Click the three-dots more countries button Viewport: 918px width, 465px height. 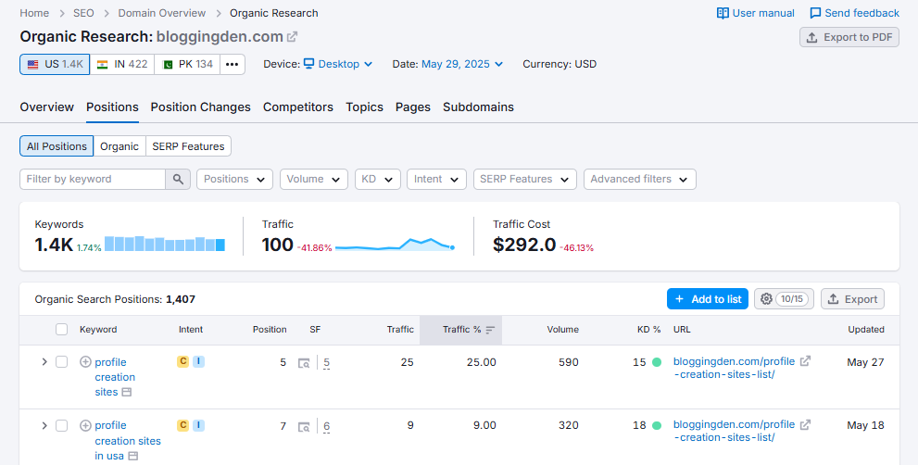click(x=233, y=64)
